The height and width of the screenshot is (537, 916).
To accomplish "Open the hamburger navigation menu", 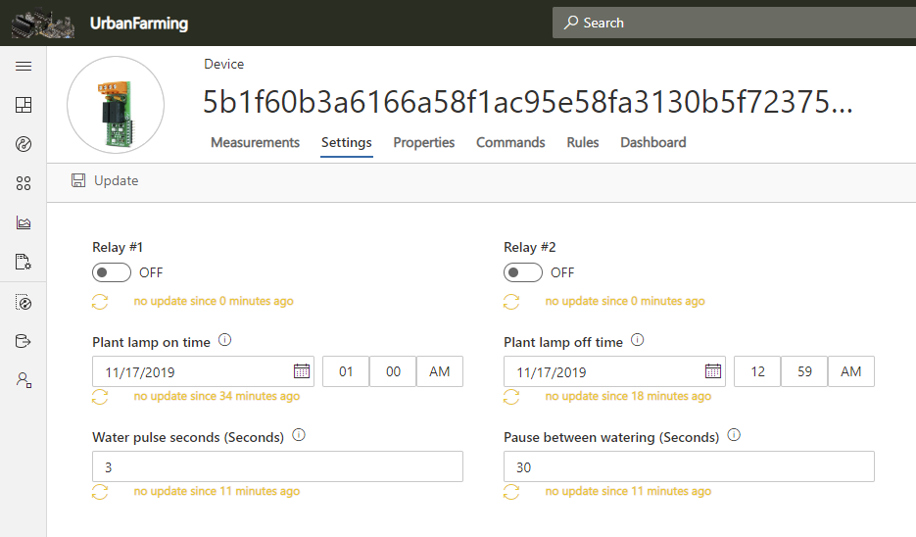I will [x=24, y=67].
